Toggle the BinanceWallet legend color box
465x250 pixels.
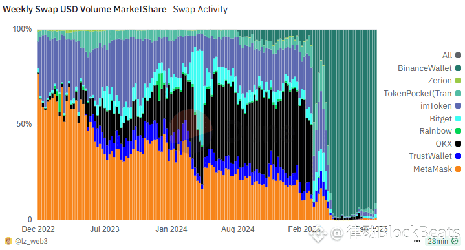click(x=458, y=68)
